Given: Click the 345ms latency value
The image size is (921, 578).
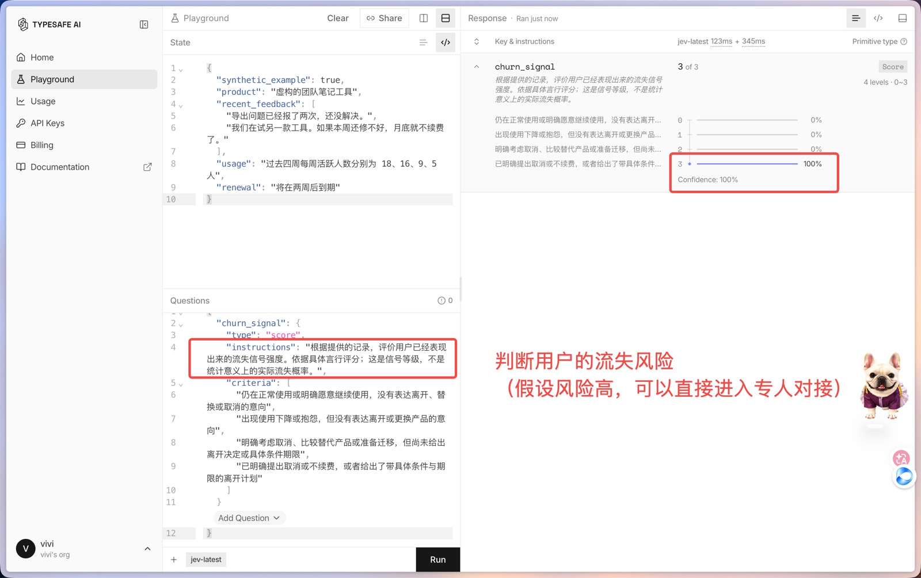Looking at the screenshot, I should [753, 41].
